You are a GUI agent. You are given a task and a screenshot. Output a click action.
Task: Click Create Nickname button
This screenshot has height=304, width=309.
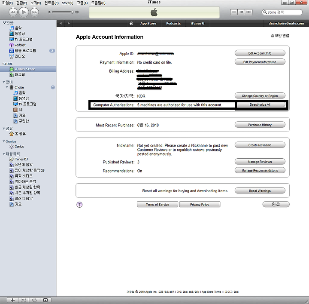coord(260,145)
